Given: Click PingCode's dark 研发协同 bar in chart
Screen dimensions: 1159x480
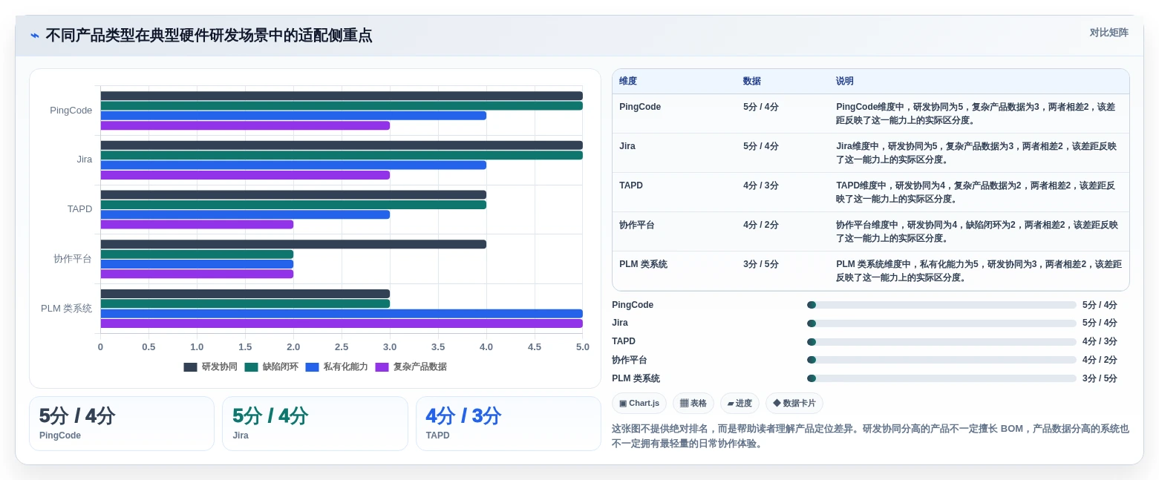Looking at the screenshot, I should tap(342, 96).
